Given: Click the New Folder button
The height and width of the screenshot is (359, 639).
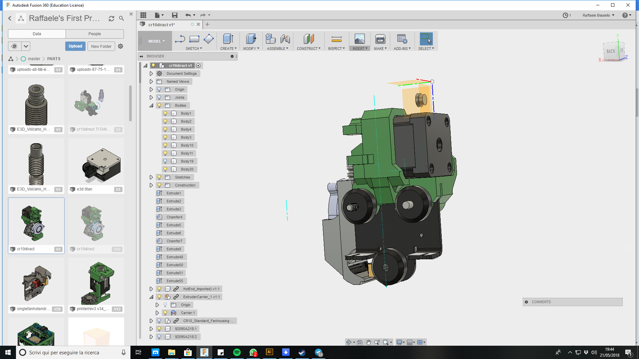Looking at the screenshot, I should pyautogui.click(x=101, y=46).
